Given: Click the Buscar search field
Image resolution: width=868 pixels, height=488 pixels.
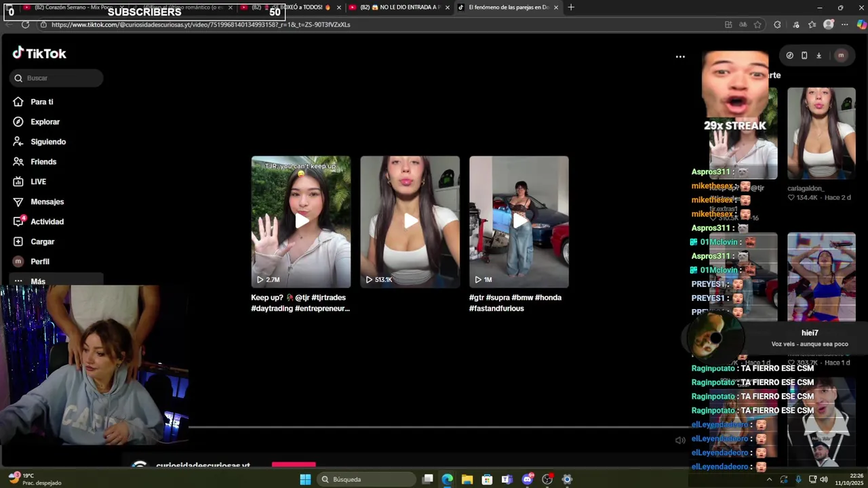Looking at the screenshot, I should (x=56, y=78).
